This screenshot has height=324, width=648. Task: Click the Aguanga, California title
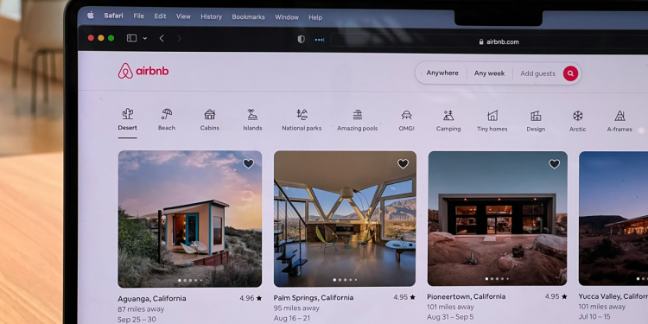152,298
